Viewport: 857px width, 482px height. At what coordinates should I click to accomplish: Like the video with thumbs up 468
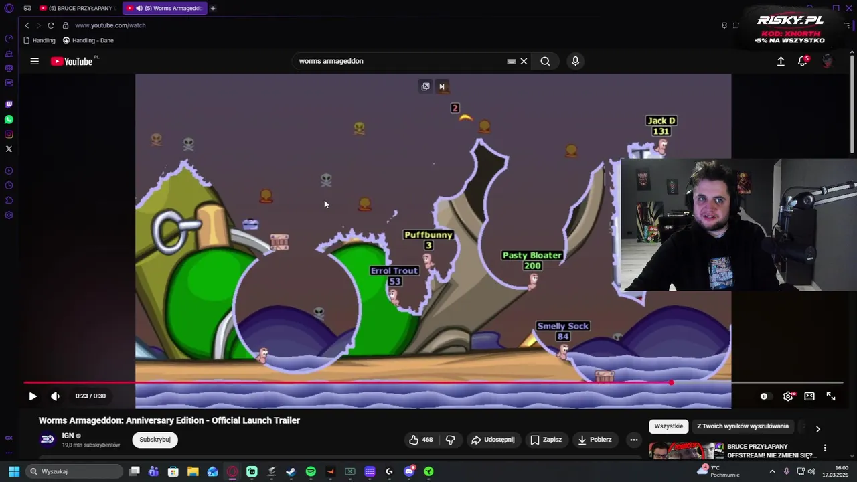pos(421,440)
